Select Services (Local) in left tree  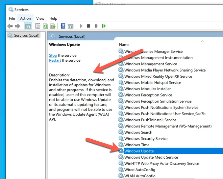(24, 35)
